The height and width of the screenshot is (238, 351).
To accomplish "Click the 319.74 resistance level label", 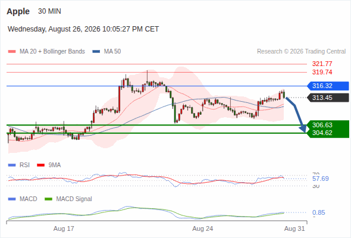I will coord(322,73).
